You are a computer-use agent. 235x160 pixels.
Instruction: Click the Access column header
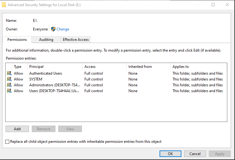coord(90,67)
